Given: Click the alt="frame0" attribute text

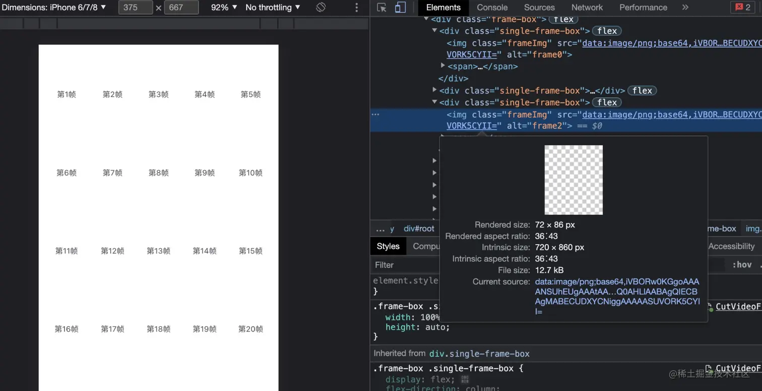Looking at the screenshot, I should [537, 54].
